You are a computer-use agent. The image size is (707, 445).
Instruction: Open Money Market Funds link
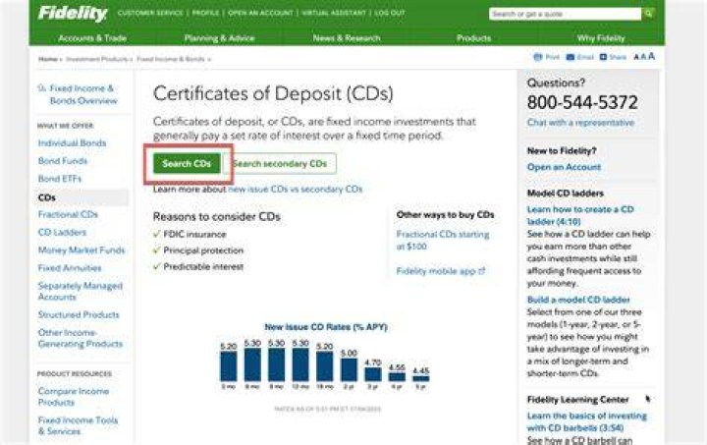(82, 250)
